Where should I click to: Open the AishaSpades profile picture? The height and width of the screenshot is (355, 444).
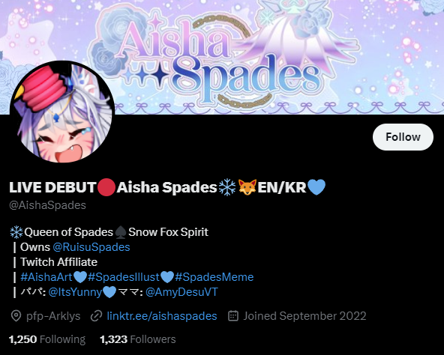point(62,112)
